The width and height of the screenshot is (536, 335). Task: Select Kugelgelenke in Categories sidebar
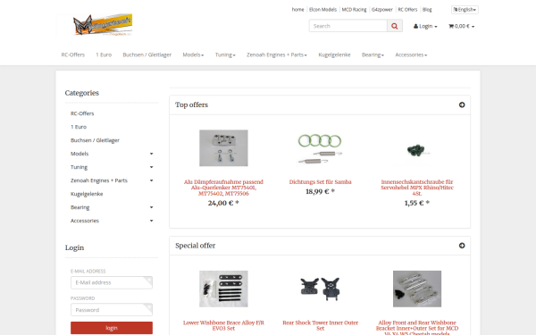click(87, 194)
